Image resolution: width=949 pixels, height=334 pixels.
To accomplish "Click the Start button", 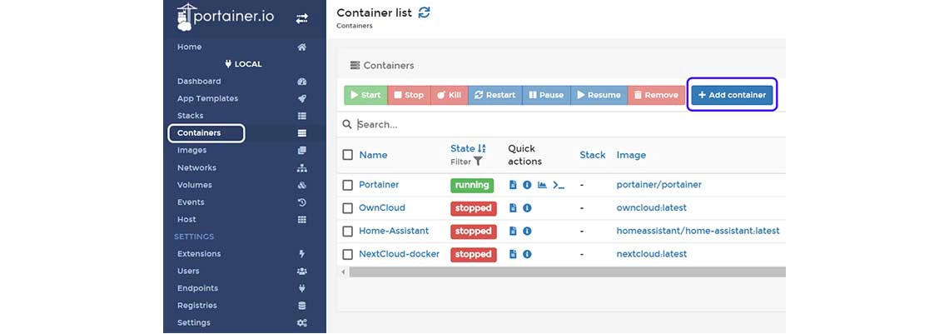I will pyautogui.click(x=365, y=95).
